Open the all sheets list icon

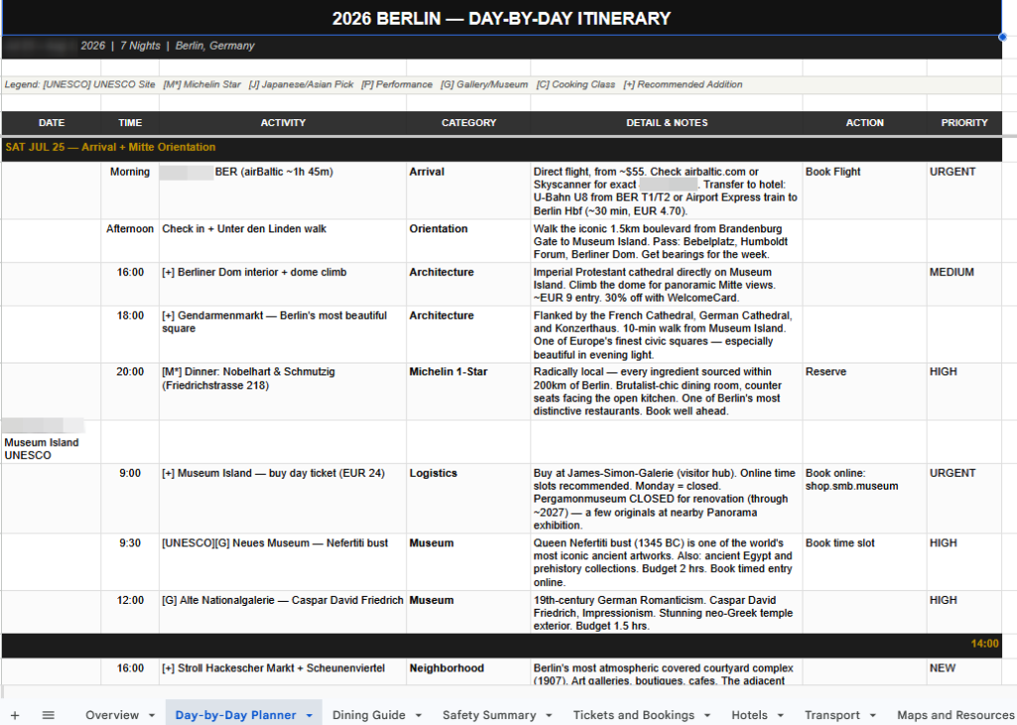click(x=48, y=715)
